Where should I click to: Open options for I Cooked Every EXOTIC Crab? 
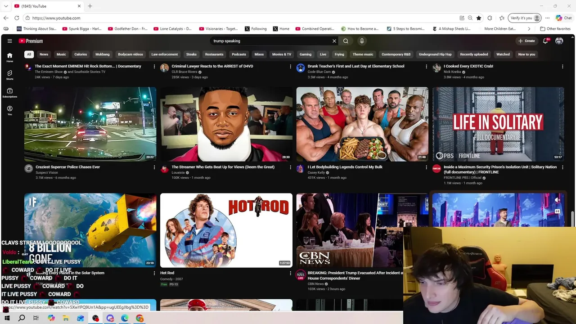tap(562, 67)
